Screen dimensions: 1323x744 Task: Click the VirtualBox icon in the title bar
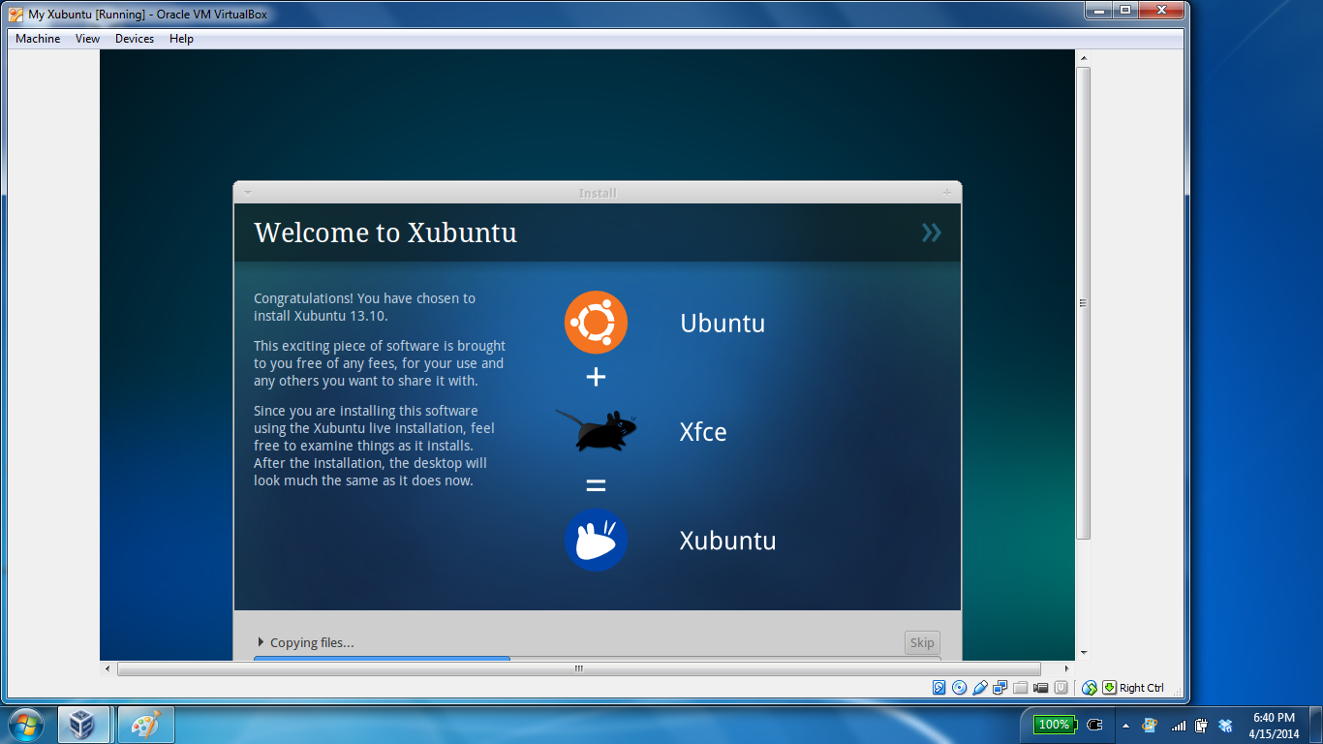[15, 14]
